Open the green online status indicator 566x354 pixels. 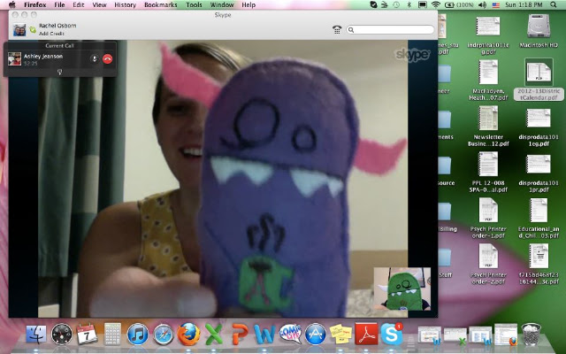(x=33, y=29)
